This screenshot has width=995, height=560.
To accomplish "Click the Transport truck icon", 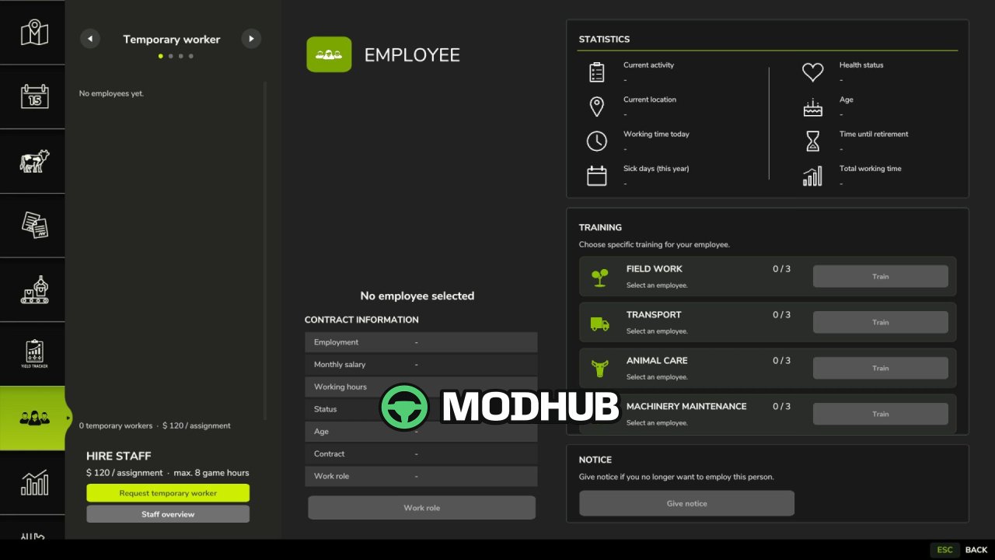I will [599, 324].
